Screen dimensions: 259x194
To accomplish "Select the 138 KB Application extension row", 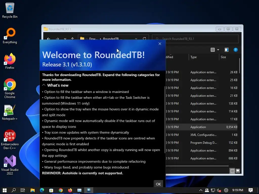I will [x=202, y=103].
